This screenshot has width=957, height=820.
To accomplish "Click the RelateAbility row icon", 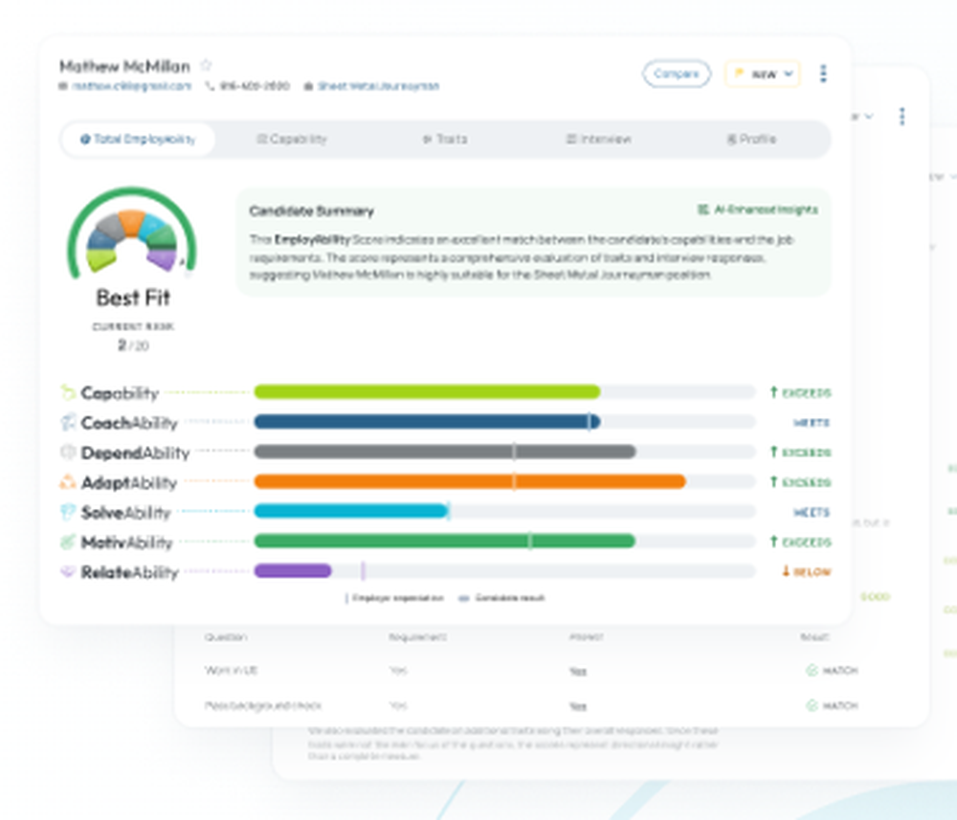I will 68,571.
